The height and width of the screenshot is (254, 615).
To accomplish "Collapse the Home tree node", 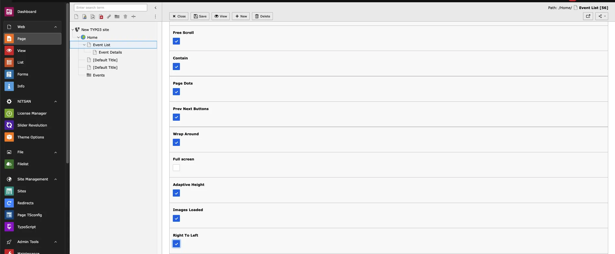I will 78,37.
